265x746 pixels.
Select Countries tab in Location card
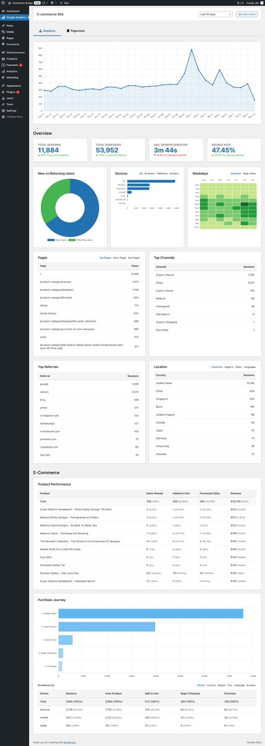(217, 367)
